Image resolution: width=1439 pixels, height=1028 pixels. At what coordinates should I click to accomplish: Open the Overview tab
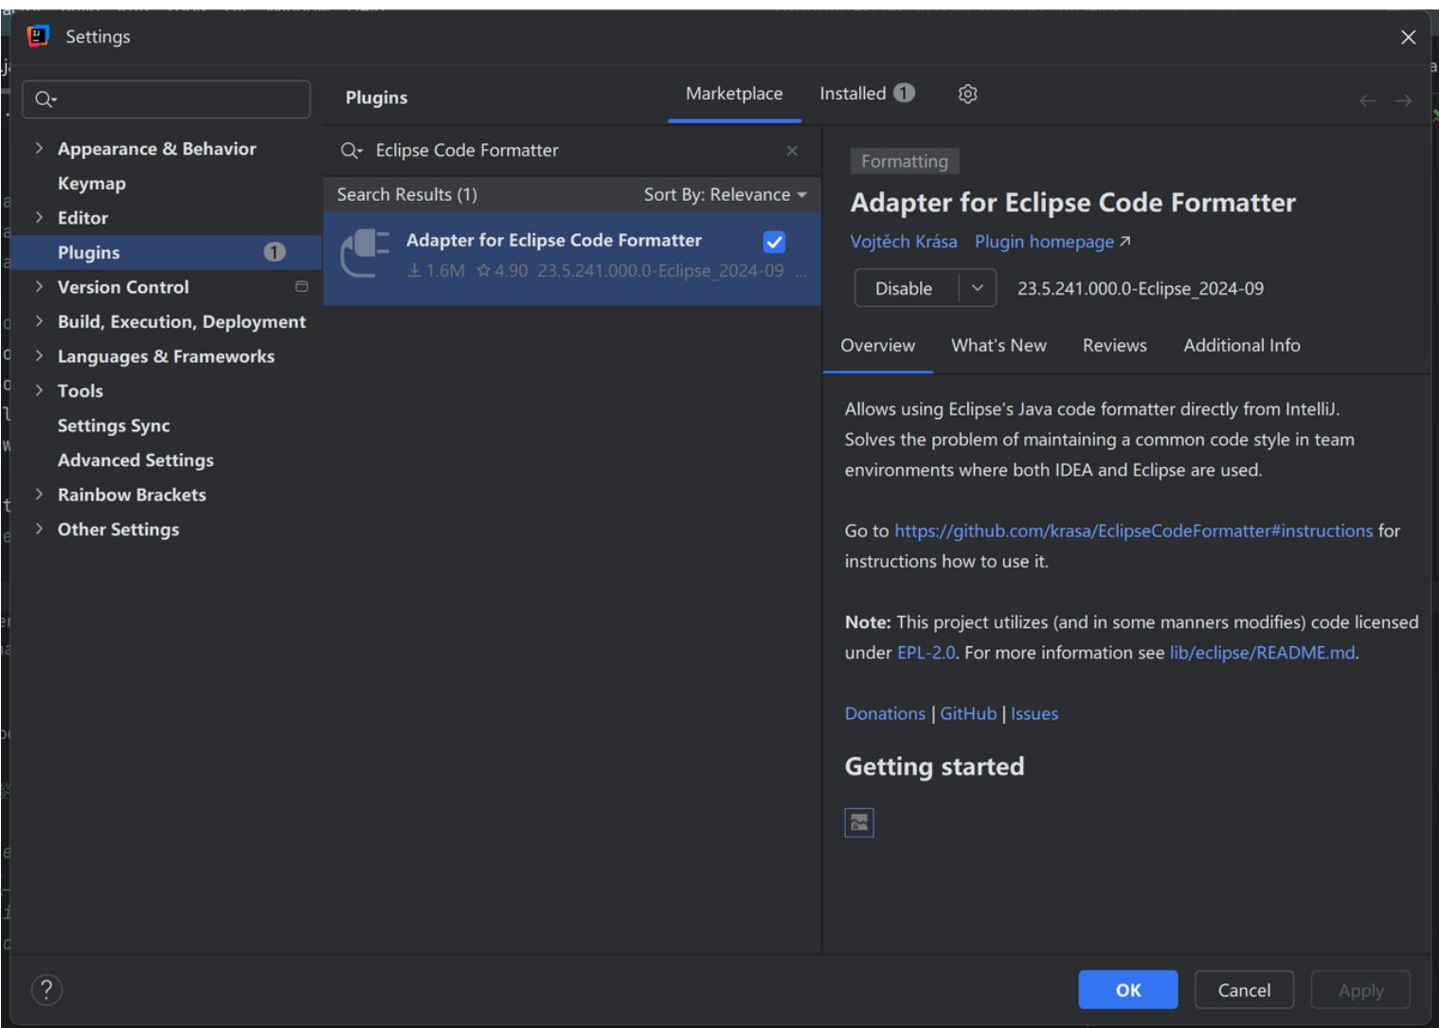[x=878, y=346]
